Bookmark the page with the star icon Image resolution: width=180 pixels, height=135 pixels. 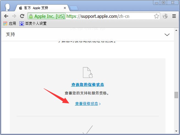(x=156, y=16)
